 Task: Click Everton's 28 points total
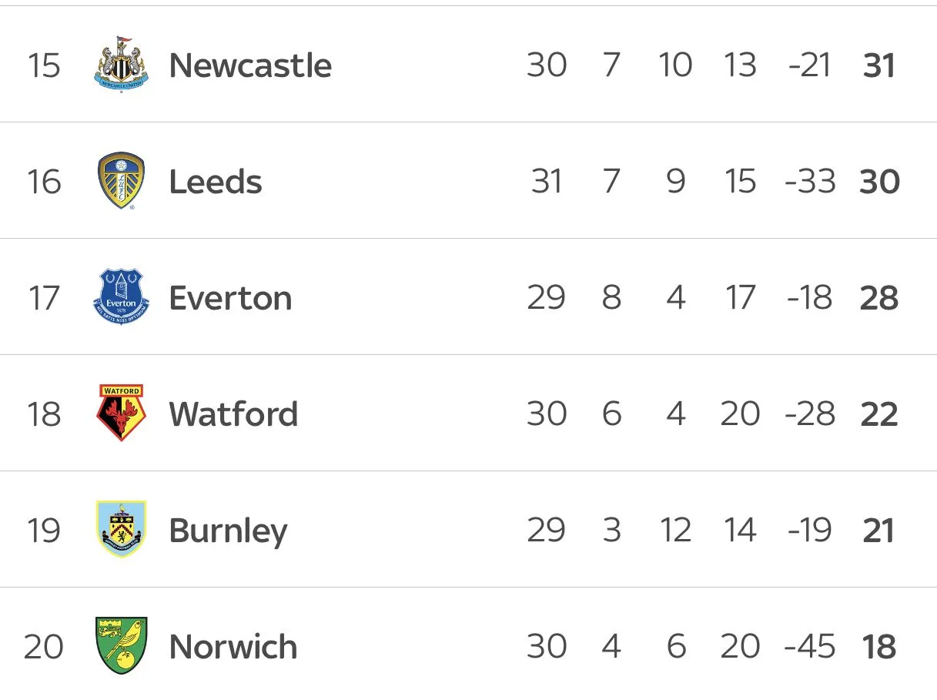(x=879, y=298)
